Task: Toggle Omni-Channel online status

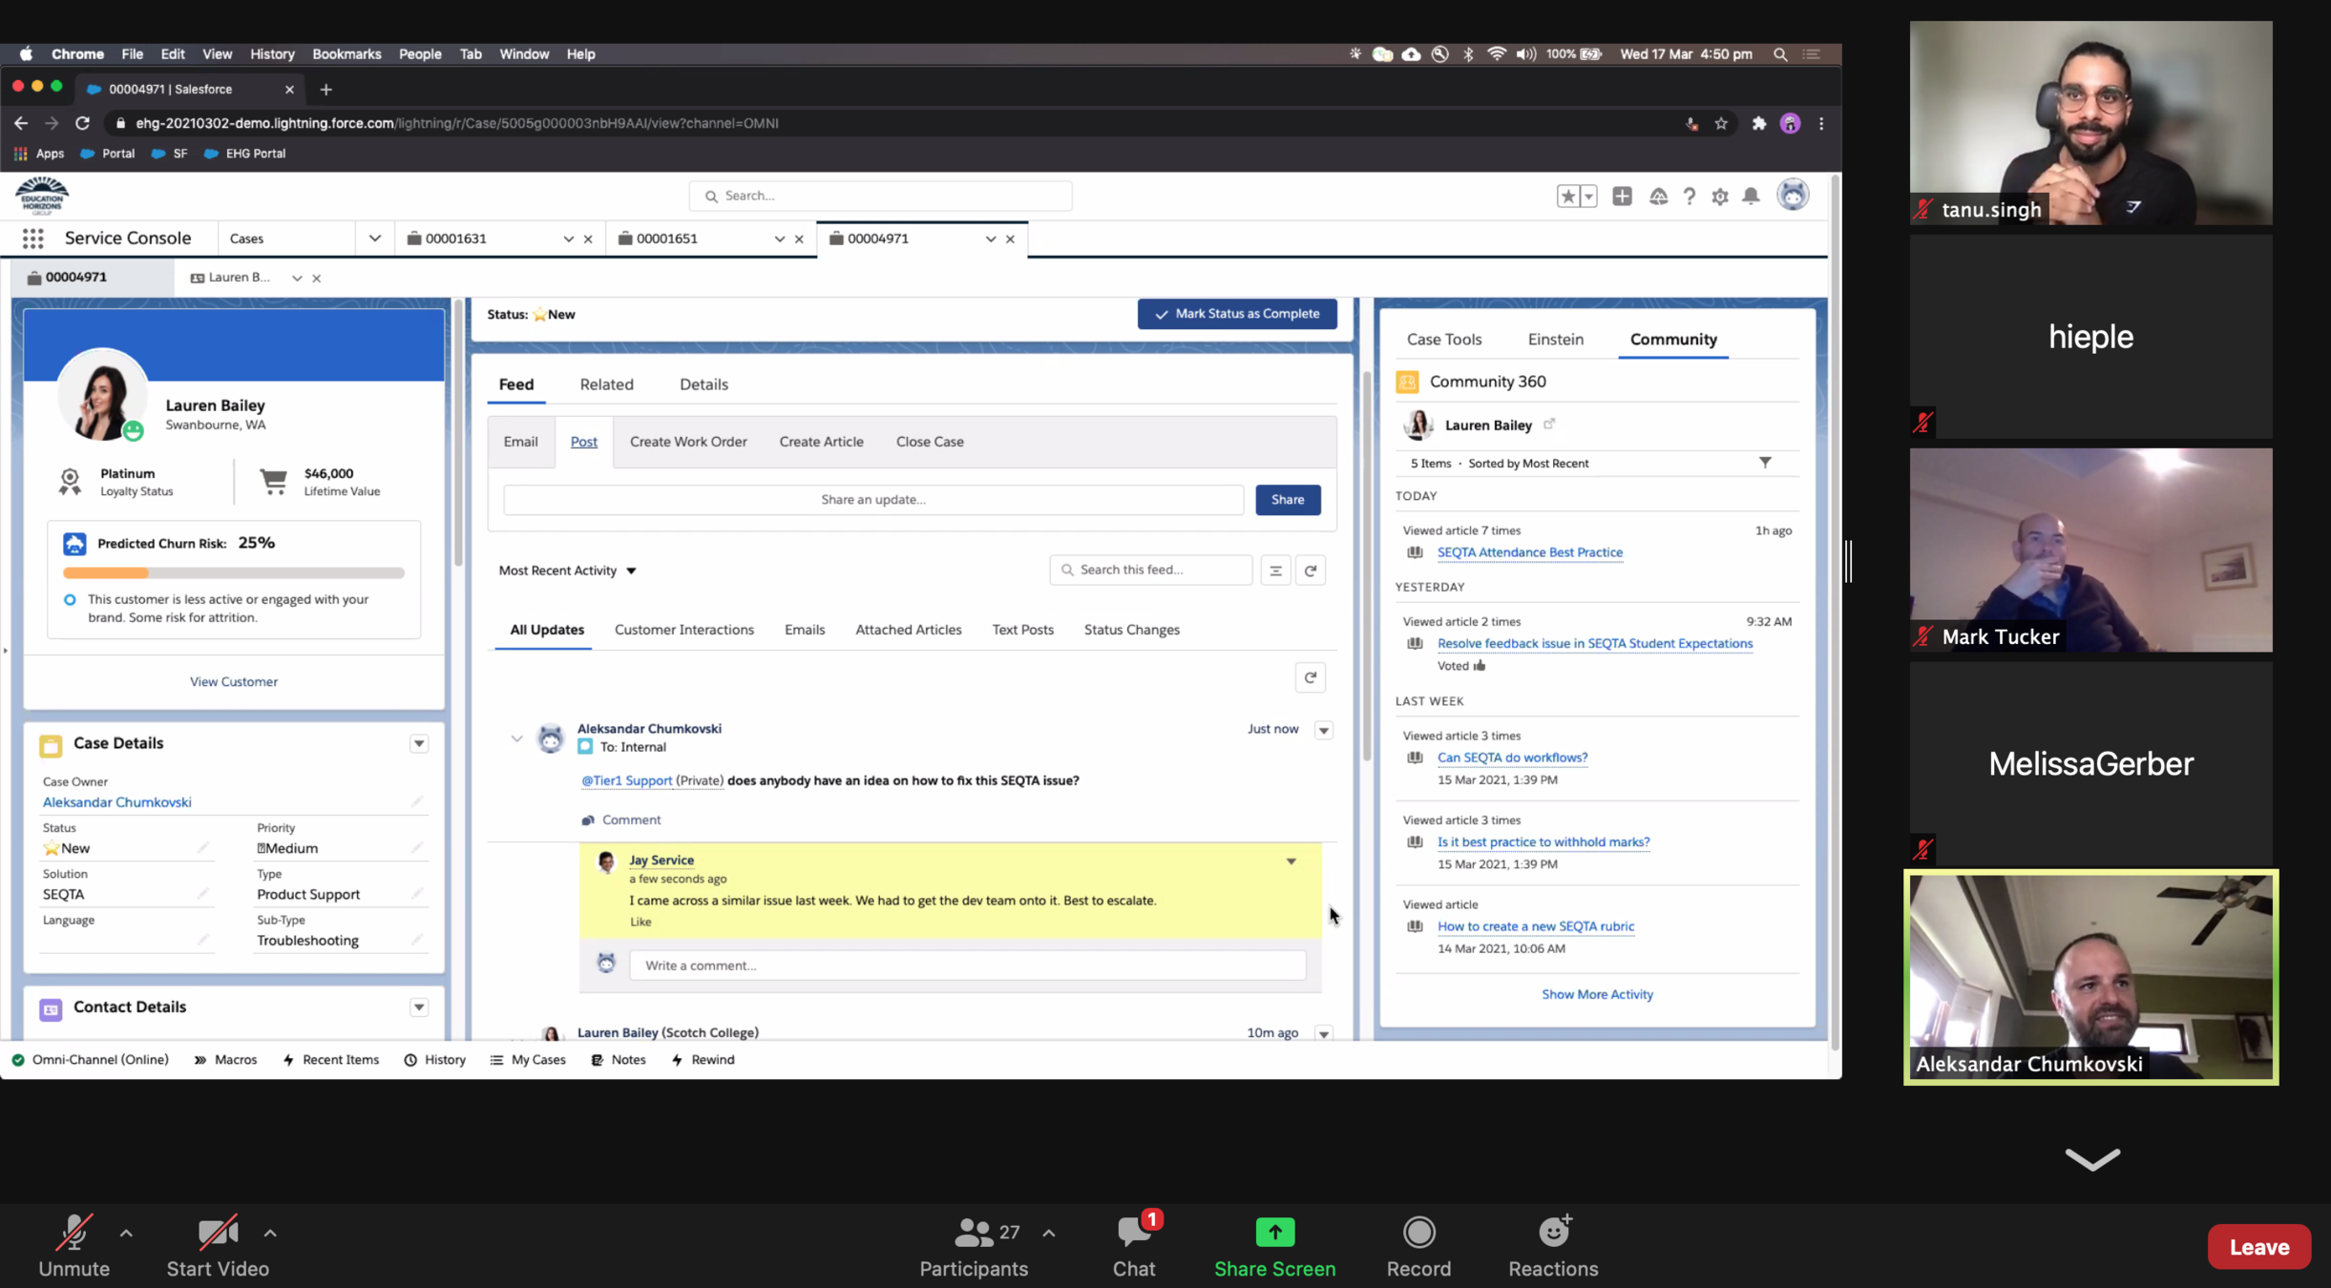Action: pos(90,1060)
